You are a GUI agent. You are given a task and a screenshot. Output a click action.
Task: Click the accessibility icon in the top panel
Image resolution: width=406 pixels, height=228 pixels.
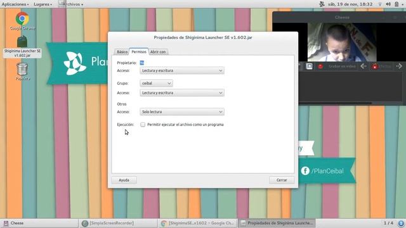[x=322, y=4]
